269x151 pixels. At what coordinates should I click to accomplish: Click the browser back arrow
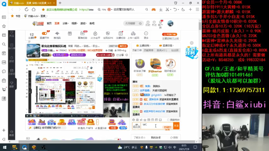click(12, 9)
